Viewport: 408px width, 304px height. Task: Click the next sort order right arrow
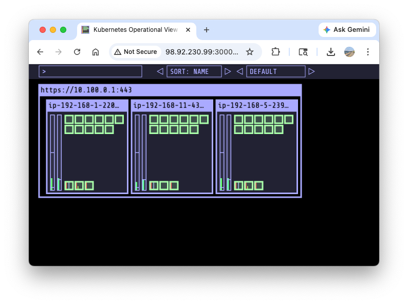coord(228,71)
